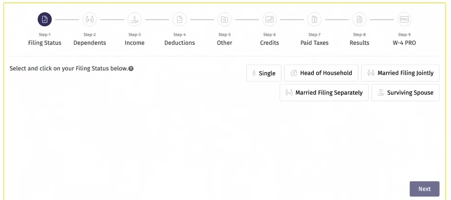Go to the Step-3 Income hand icon
Screen dimensions: 451x200
coord(134,20)
